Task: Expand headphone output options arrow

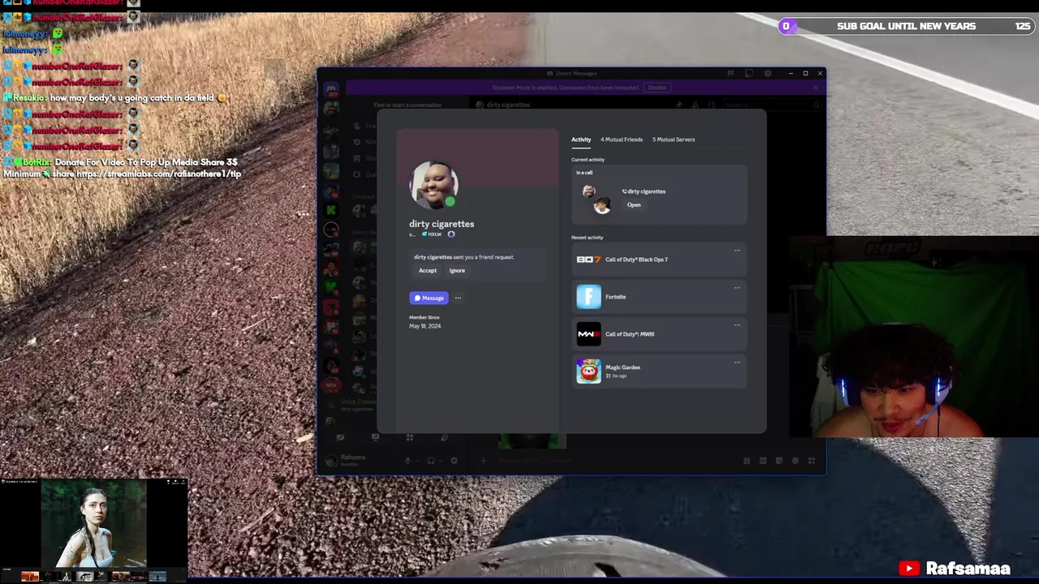Action: [441, 461]
